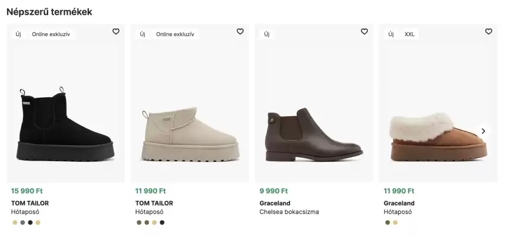The height and width of the screenshot is (237, 506).
Task: Select black color dot under first TOM TAILOR
Action: (30, 223)
